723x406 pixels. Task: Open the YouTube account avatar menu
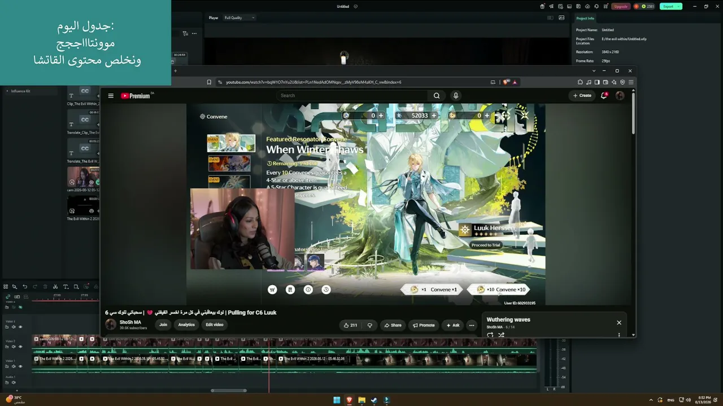pos(620,96)
